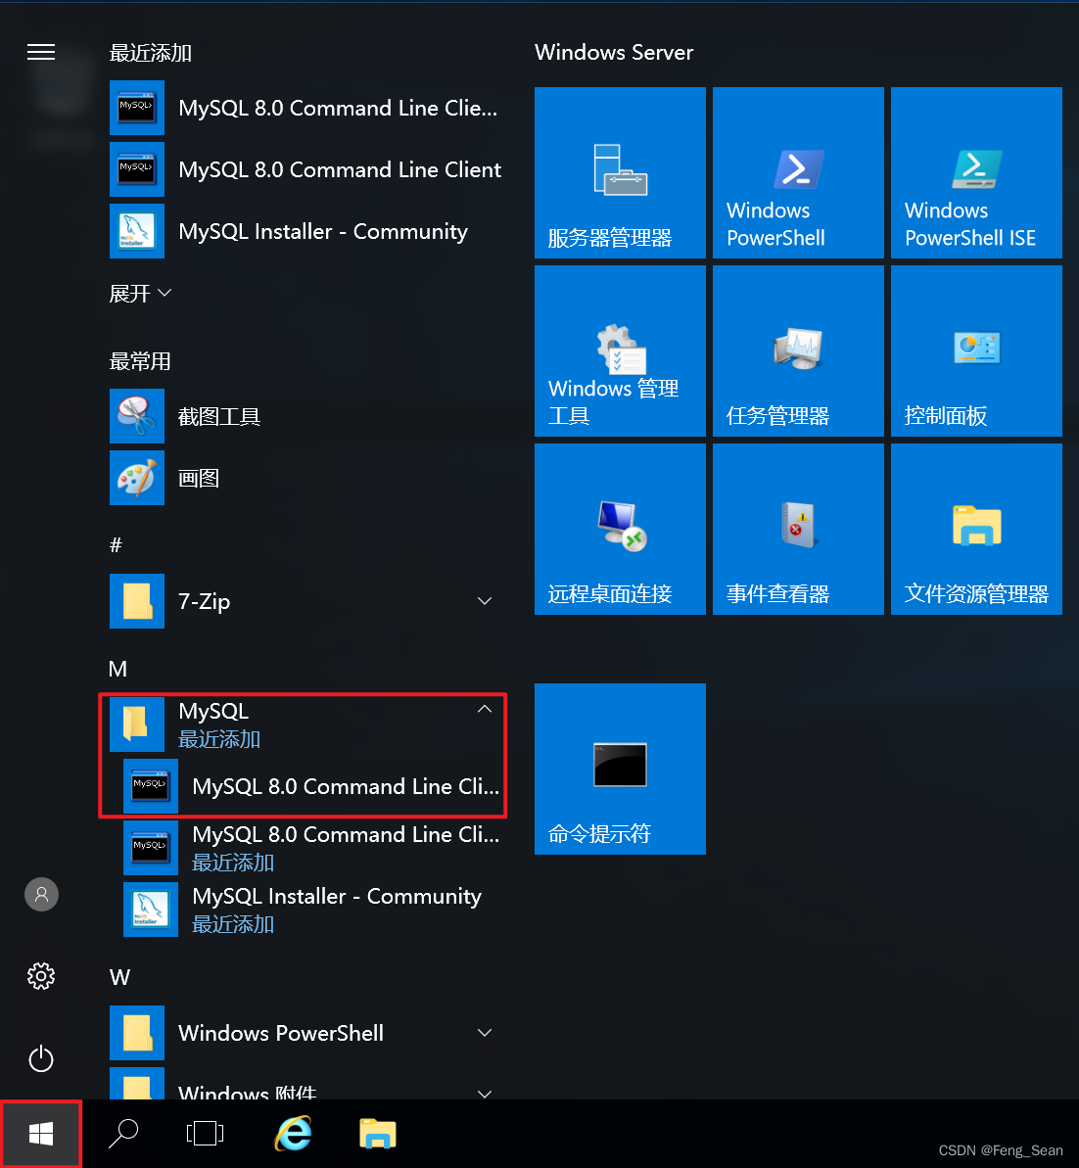This screenshot has height=1168, width=1079.
Task: Launch the Snipping Tool (截图工具)
Action: (306, 416)
